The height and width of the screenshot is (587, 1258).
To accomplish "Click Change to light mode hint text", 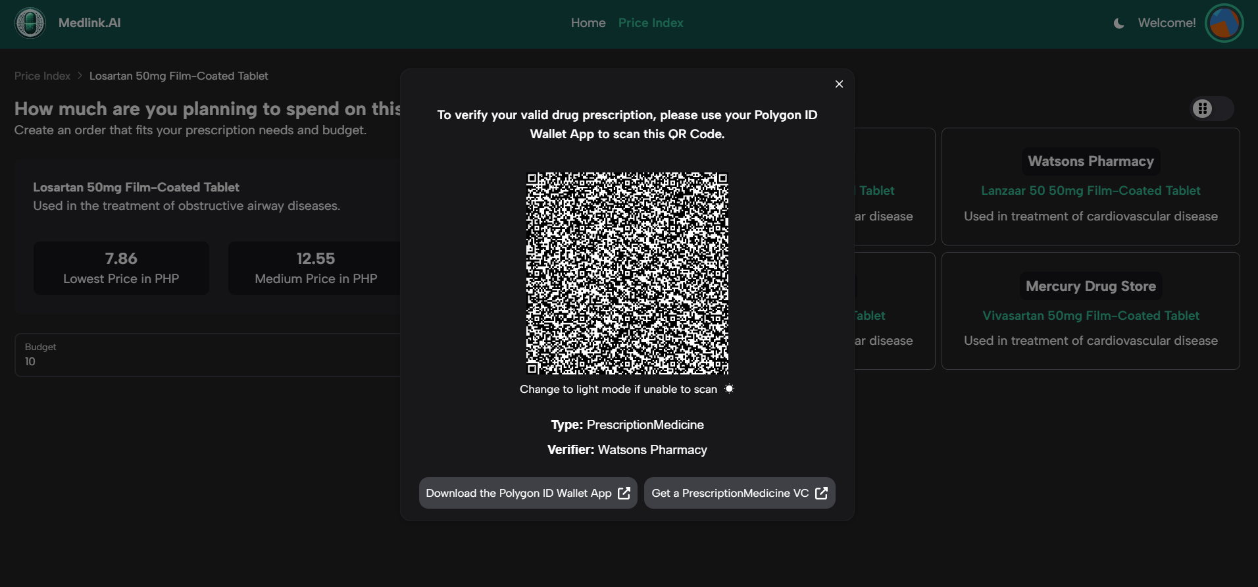I will coord(618,389).
